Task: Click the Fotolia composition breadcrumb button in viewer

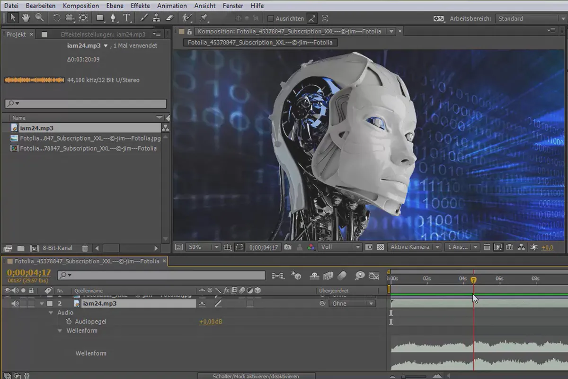Action: click(260, 42)
